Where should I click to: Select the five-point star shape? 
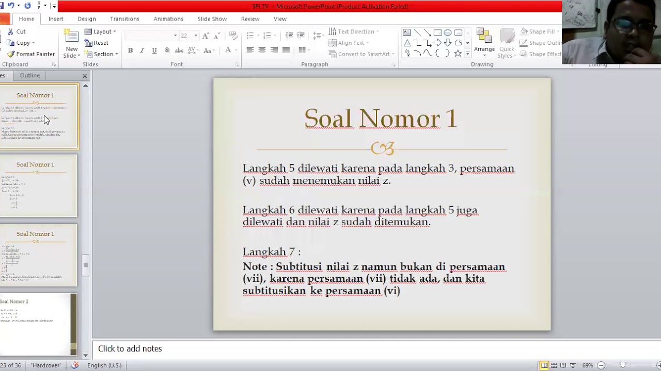click(458, 53)
